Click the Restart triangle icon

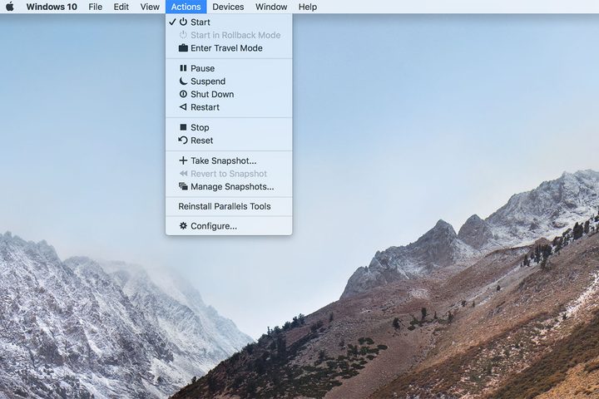183,107
